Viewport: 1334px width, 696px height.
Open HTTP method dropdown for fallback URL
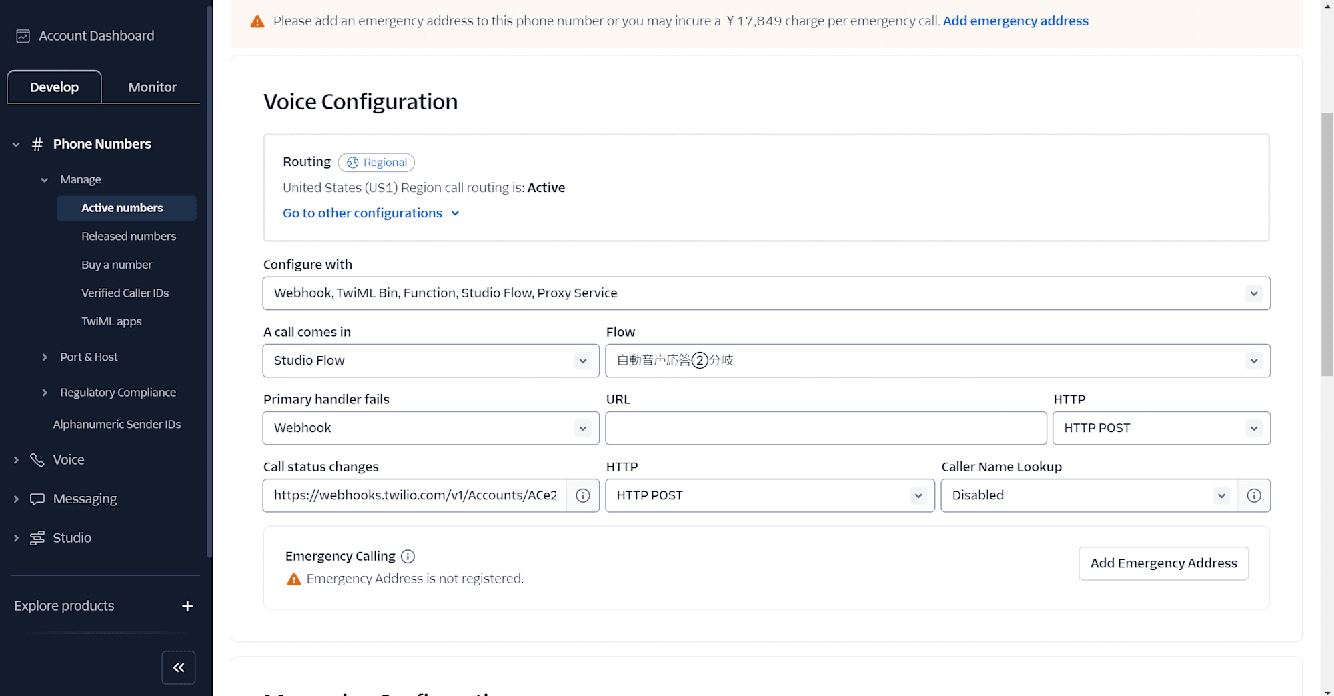tap(1161, 428)
